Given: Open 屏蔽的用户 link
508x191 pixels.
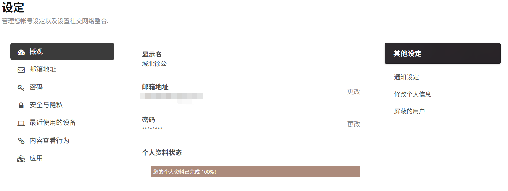Looking at the screenshot, I should pyautogui.click(x=409, y=111).
